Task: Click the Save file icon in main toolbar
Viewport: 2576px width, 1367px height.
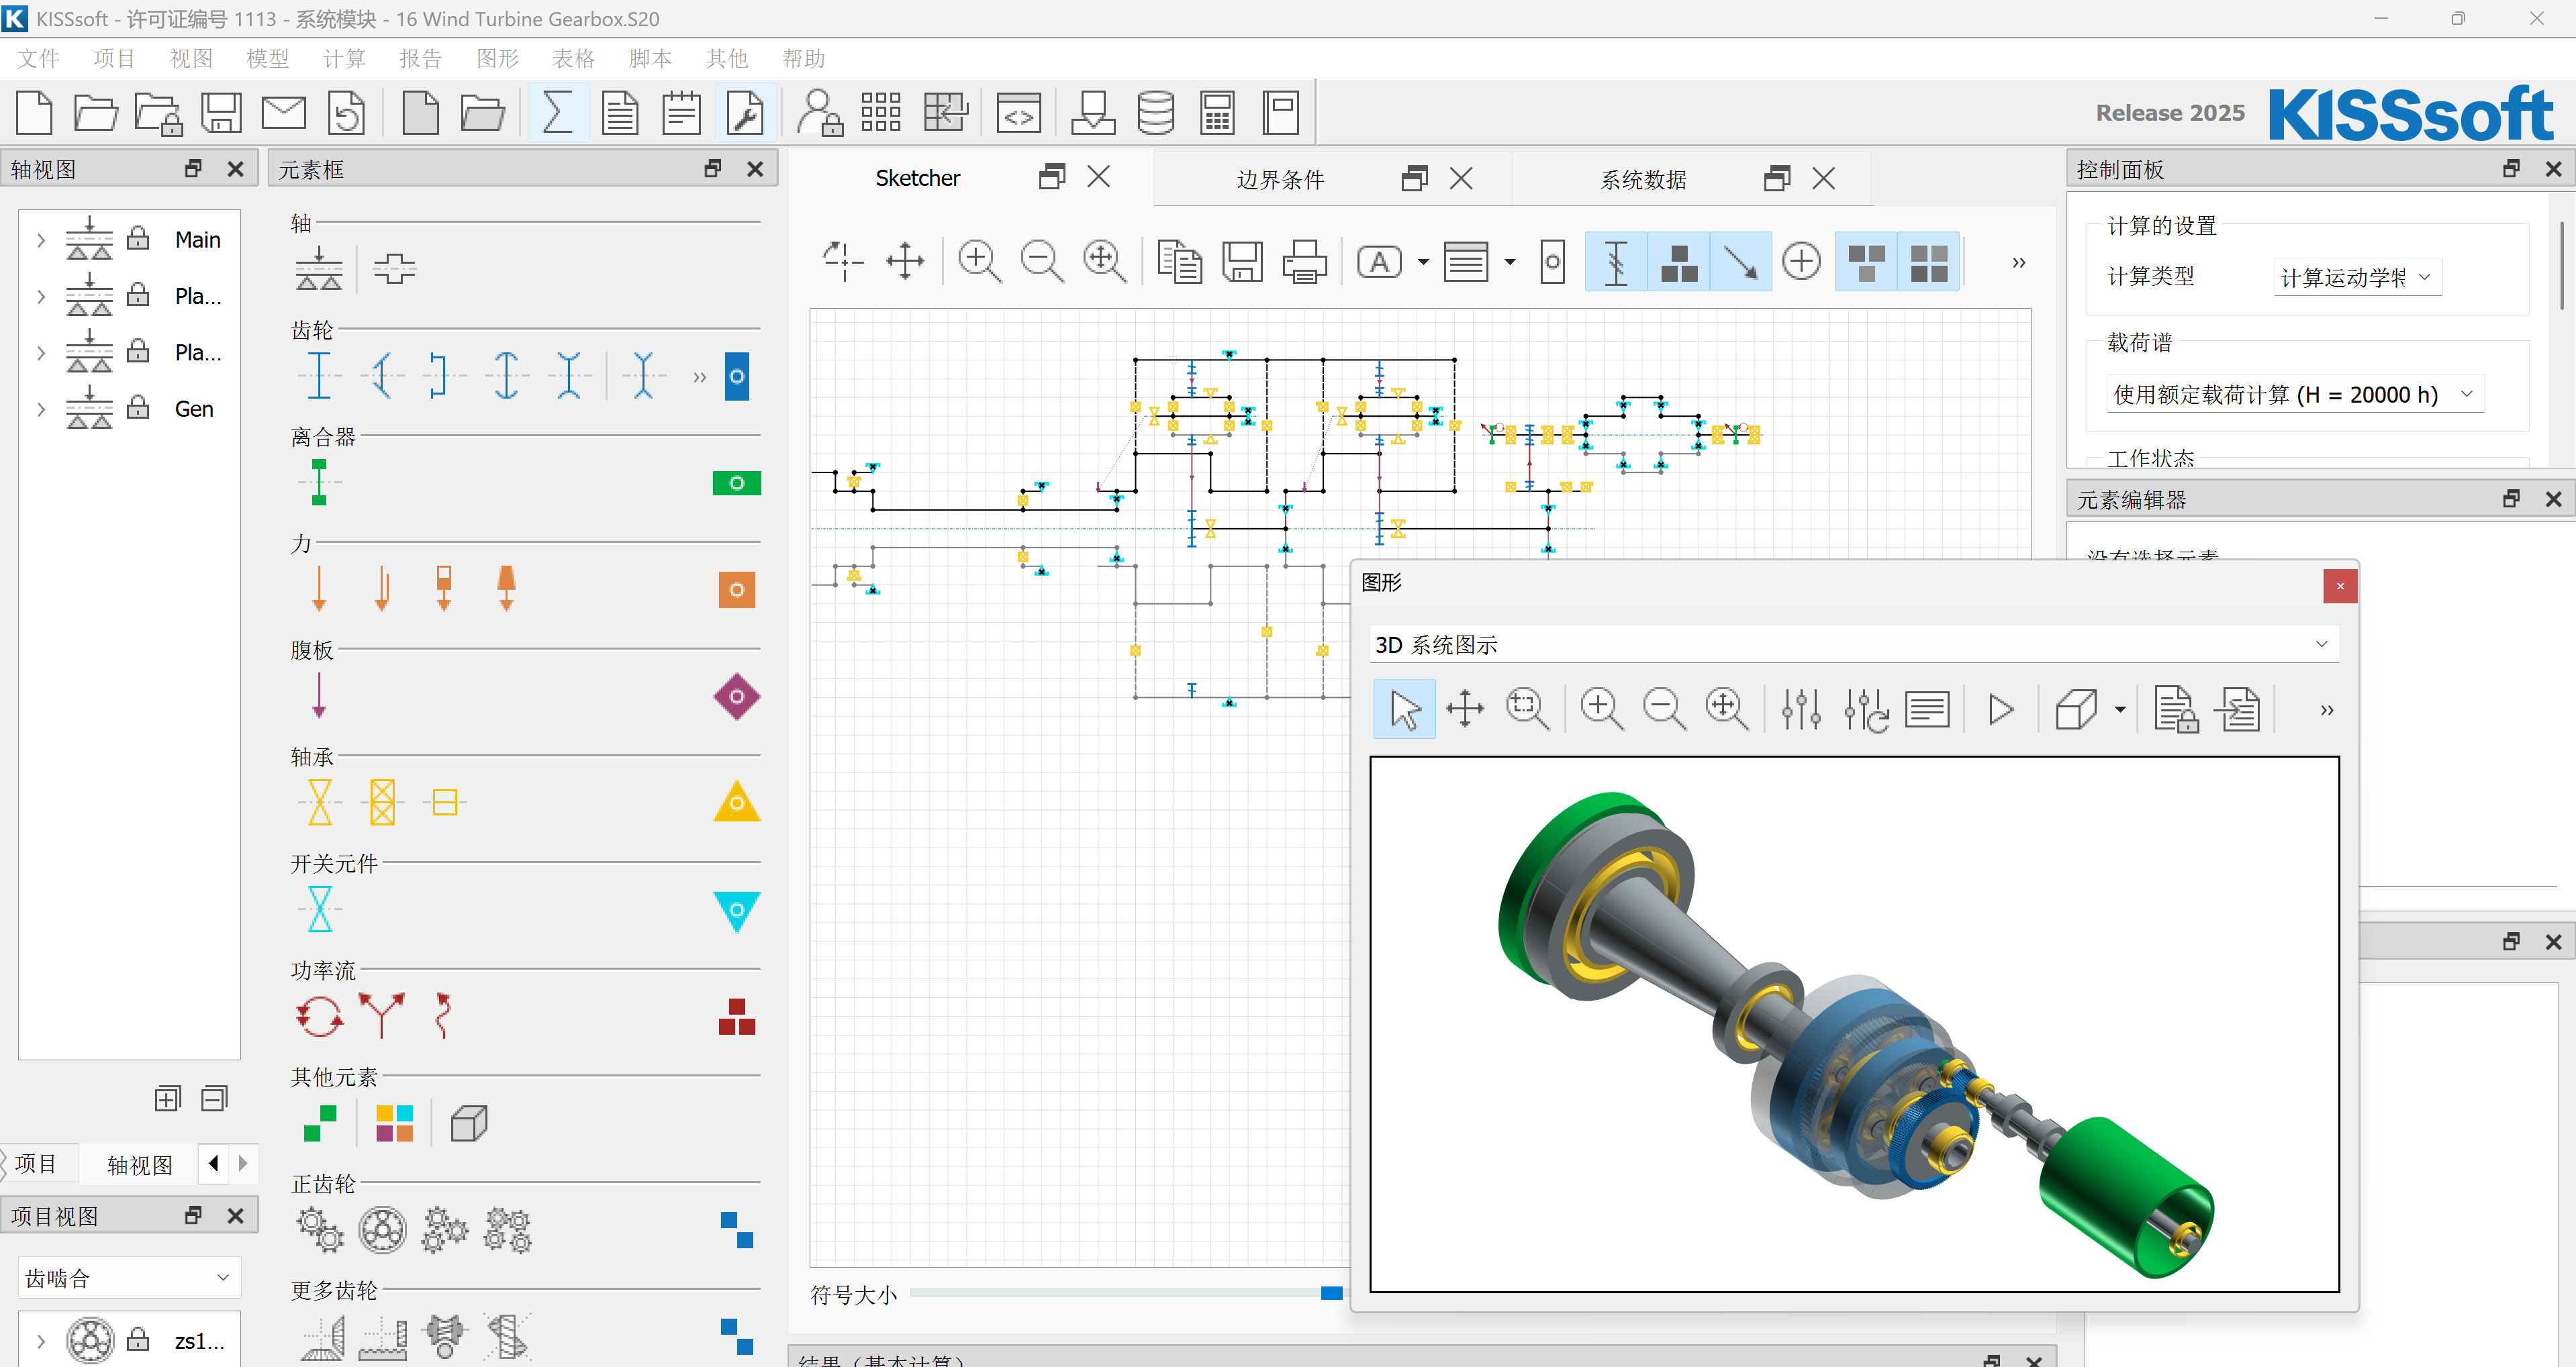Action: point(221,112)
